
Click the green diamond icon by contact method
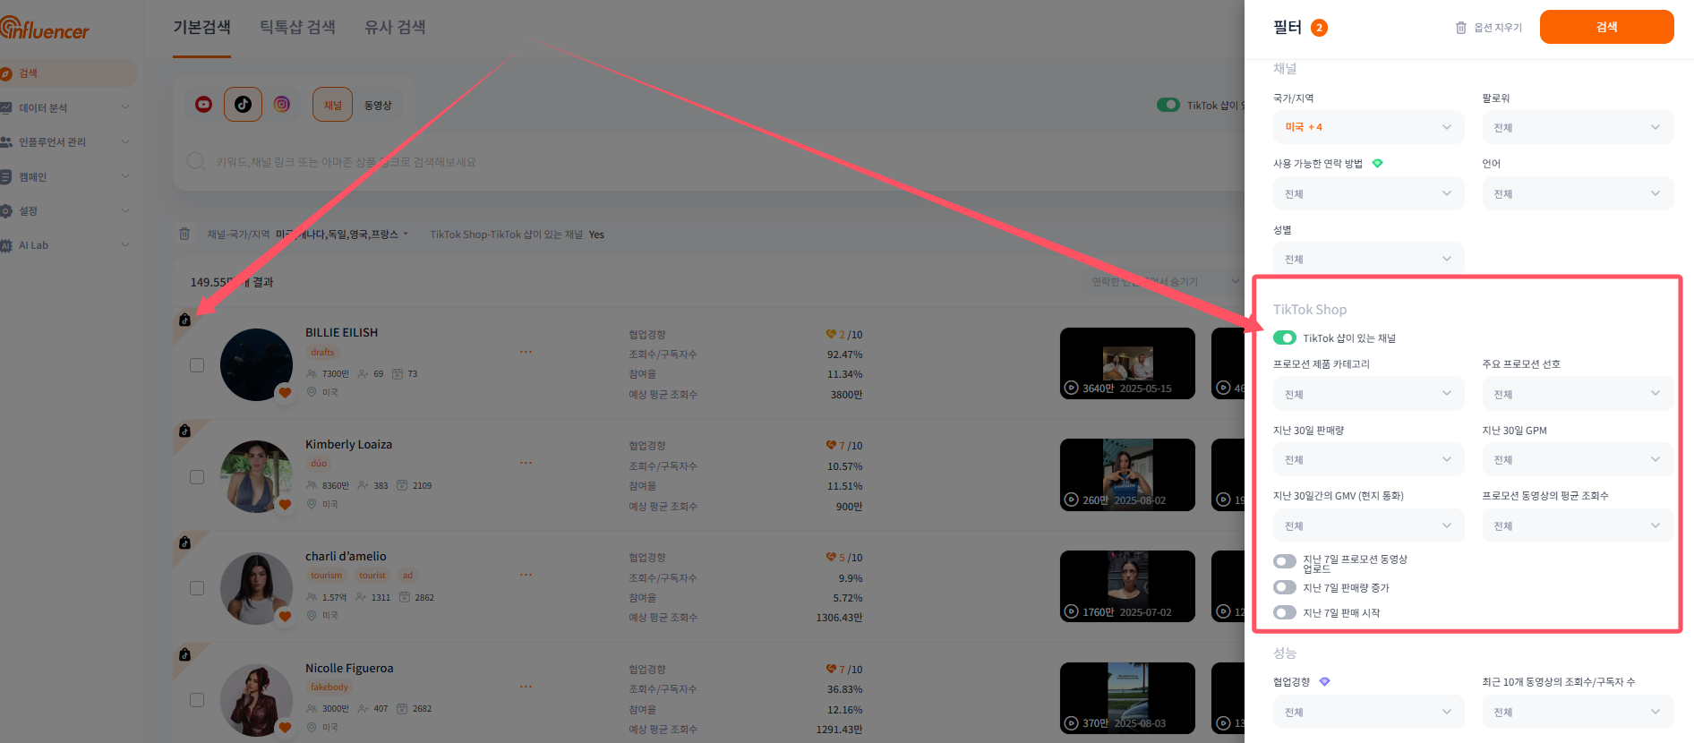[1377, 164]
